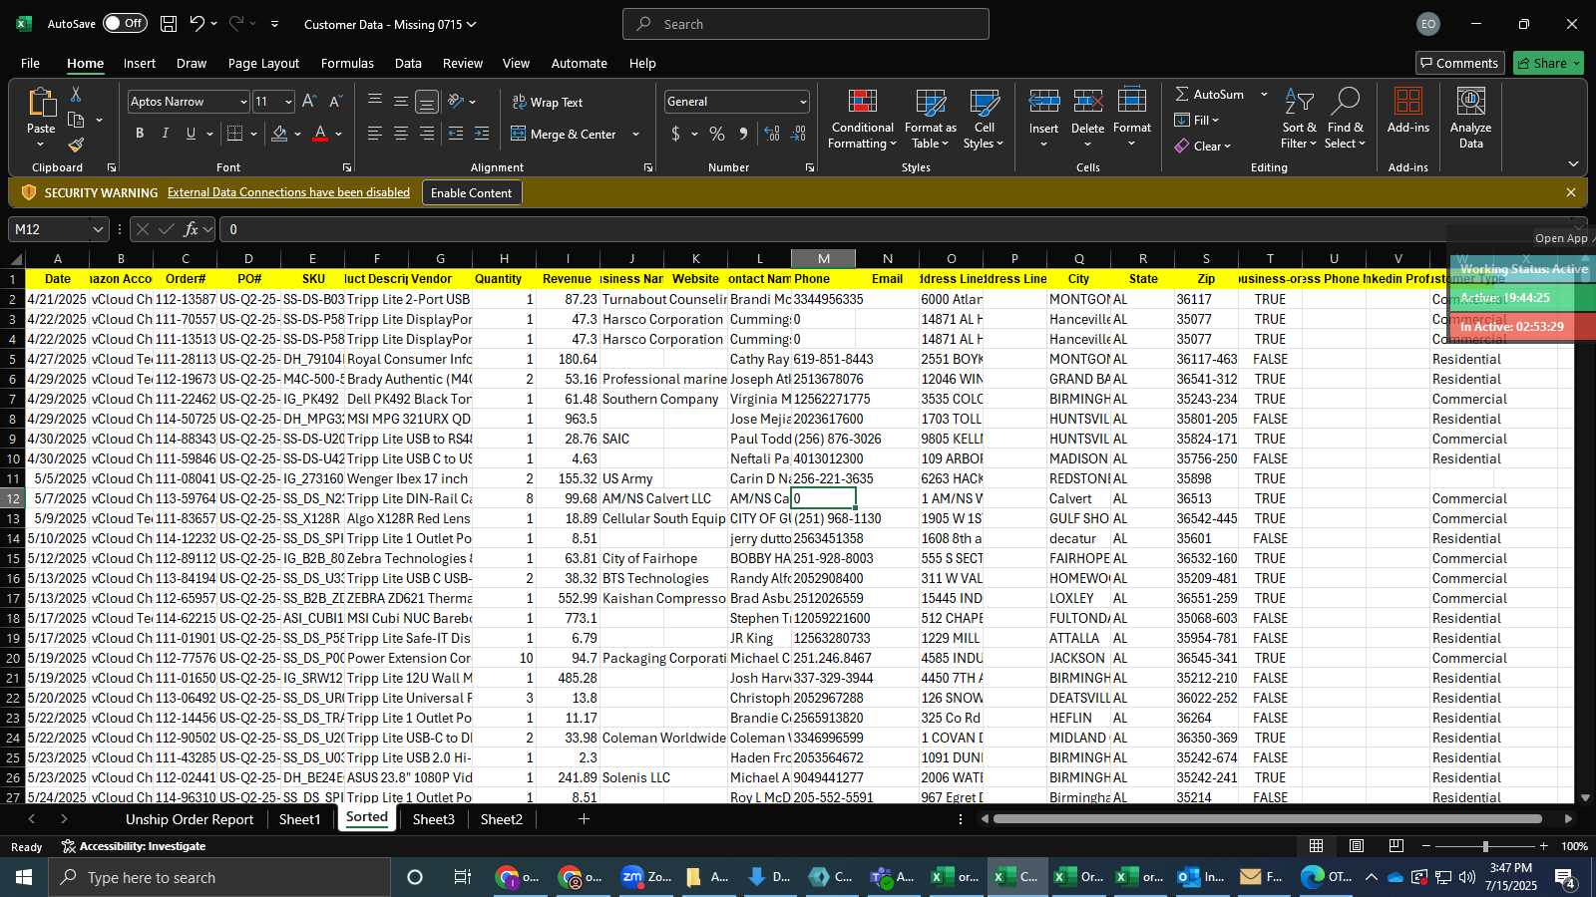
Task: Expand Merge & Center options arrow
Action: (x=636, y=134)
